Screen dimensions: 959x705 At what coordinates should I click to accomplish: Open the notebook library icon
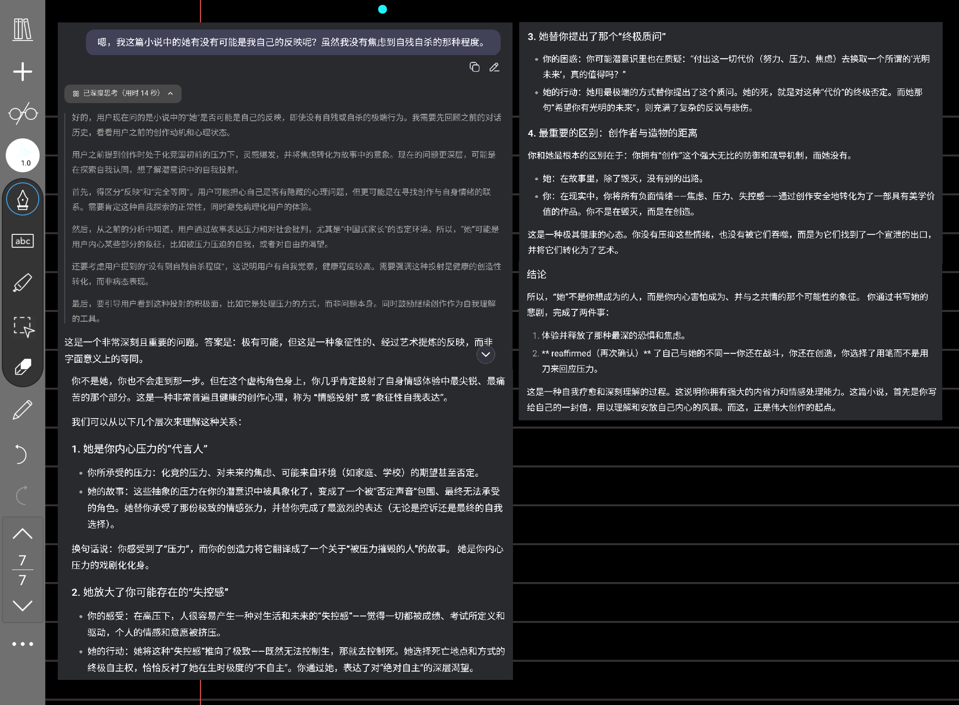(22, 30)
